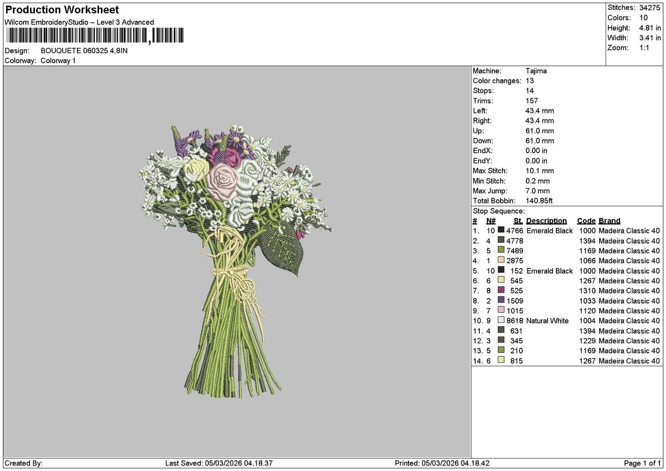Click the Page 1 of 1 indicator
This screenshot has width=666, height=471.
(x=642, y=463)
